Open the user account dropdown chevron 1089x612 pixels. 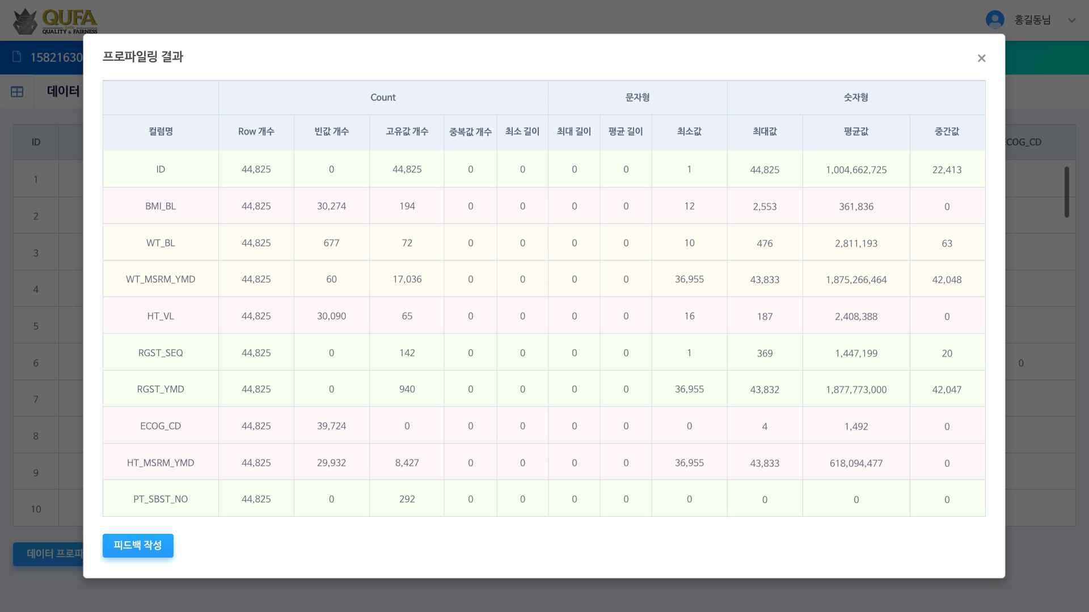(1071, 20)
